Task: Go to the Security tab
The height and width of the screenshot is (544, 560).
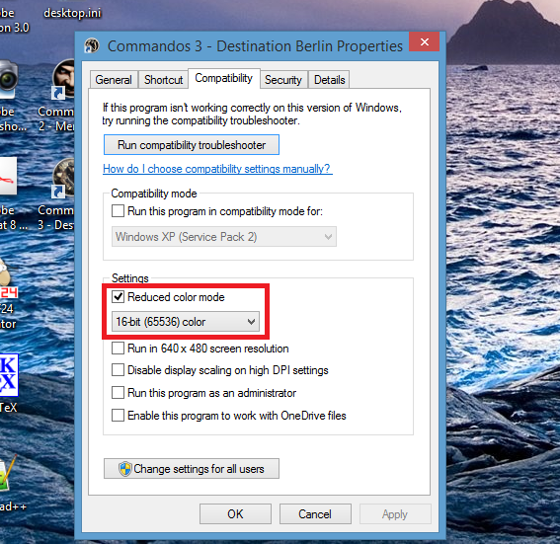Action: click(x=283, y=80)
